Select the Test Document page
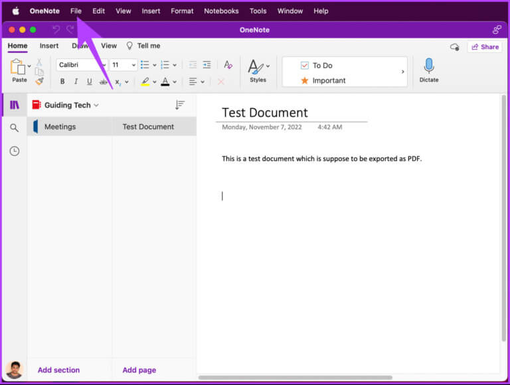The width and height of the screenshot is (510, 385). [154, 127]
